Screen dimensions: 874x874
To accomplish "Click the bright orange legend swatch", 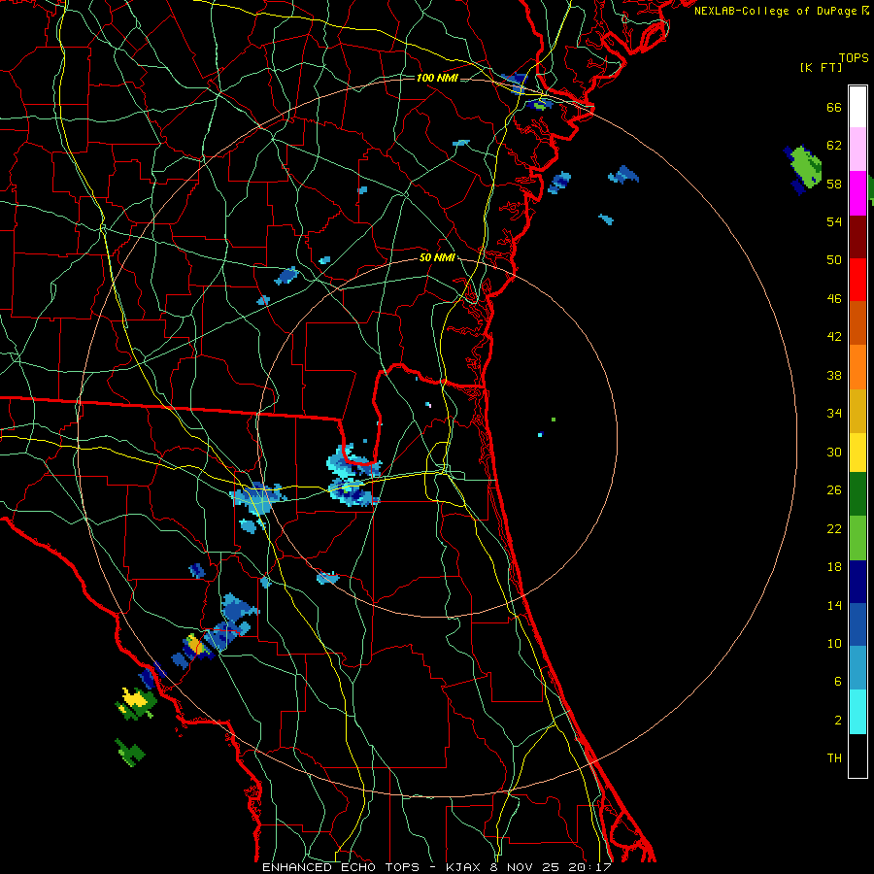I will click(x=857, y=367).
